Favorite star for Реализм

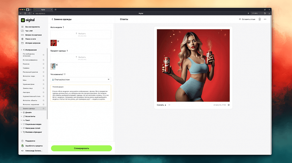point(44,64)
